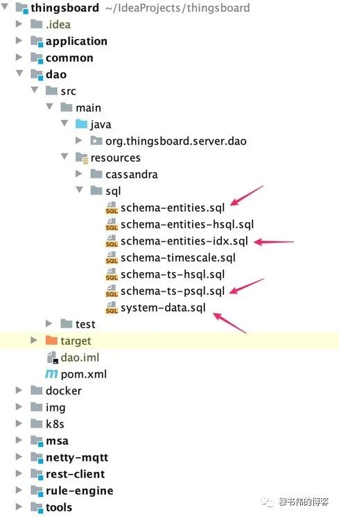This screenshot has width=339, height=517.
Task: Expand the rule-engine module
Action: [19, 490]
